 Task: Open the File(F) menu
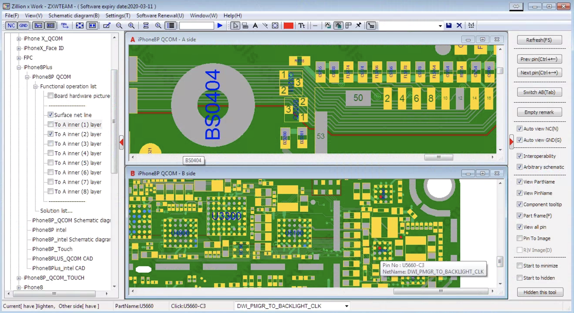(12, 16)
